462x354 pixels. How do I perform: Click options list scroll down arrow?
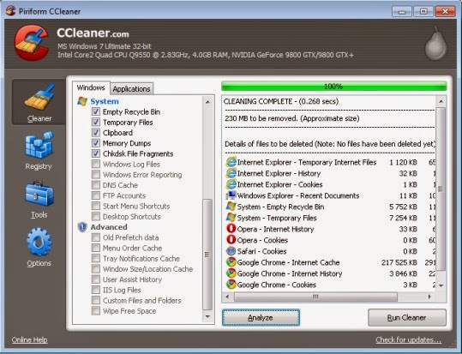click(207, 317)
